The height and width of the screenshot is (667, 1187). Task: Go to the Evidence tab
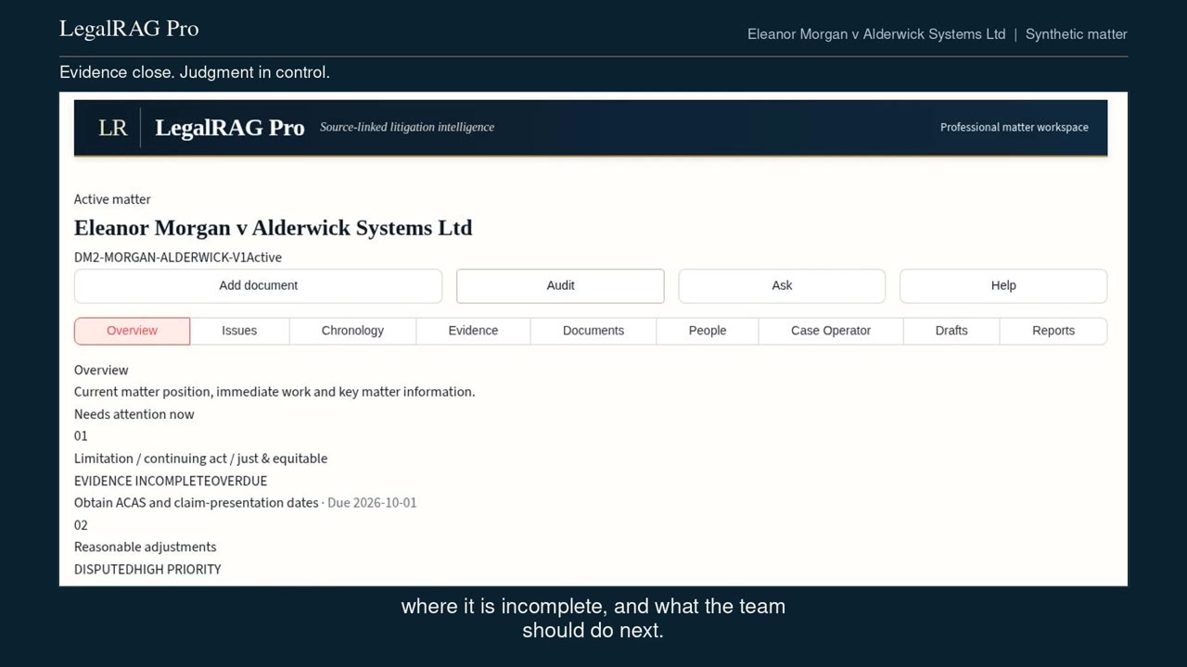pos(473,331)
